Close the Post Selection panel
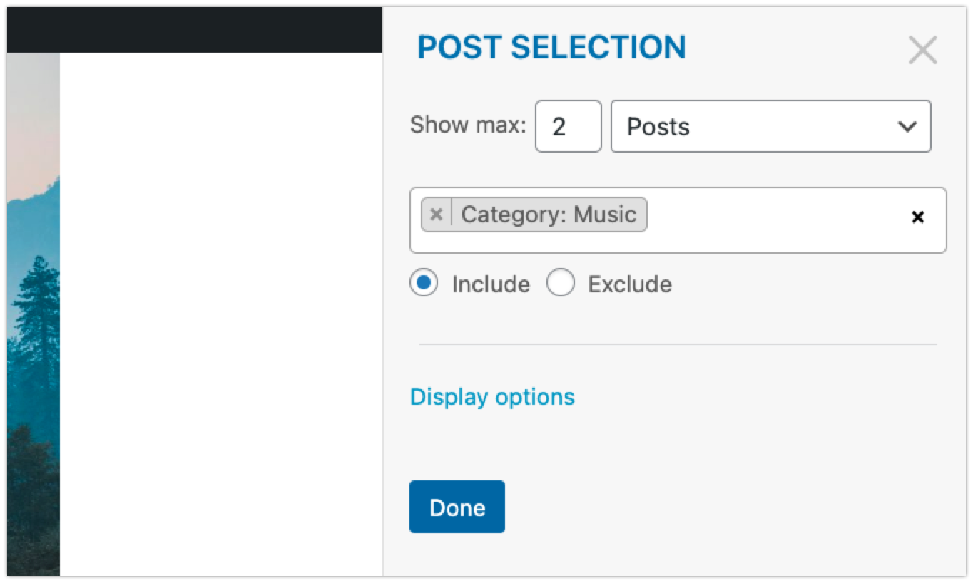 [922, 51]
